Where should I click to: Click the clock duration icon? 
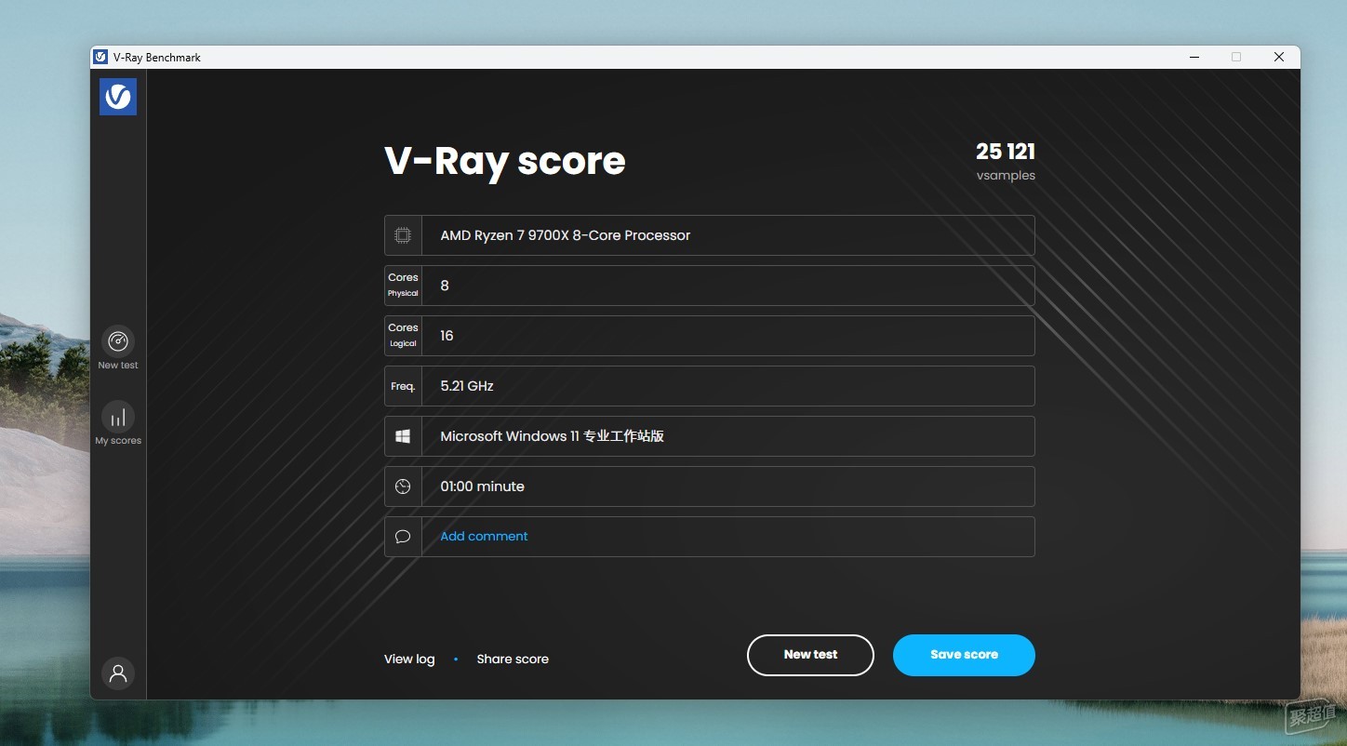coord(403,486)
